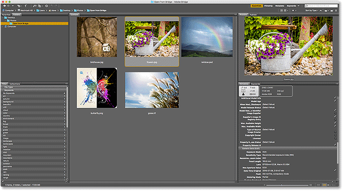Screen dimensions: 343x191
Task: Click the preview image of flowers.jpg
Action: 288,46
